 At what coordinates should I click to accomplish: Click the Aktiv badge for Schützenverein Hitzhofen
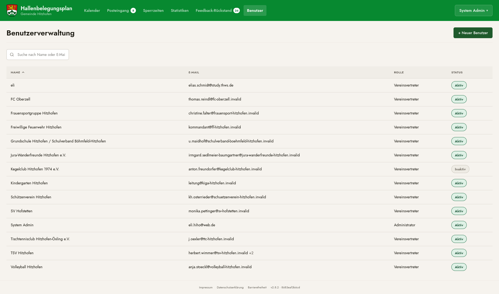click(x=459, y=197)
